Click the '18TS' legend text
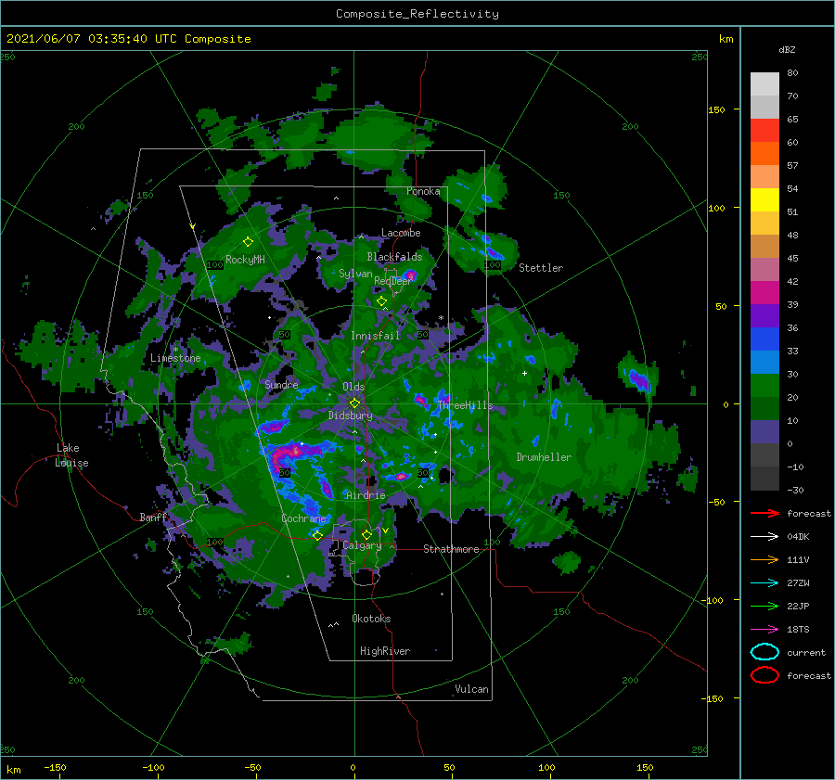The image size is (835, 780). click(x=798, y=630)
